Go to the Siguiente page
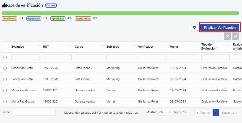The image size is (242, 123). tap(229, 113)
